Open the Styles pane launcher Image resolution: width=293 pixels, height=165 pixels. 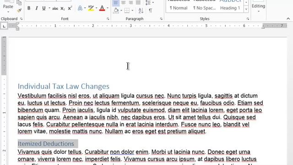coord(248,19)
